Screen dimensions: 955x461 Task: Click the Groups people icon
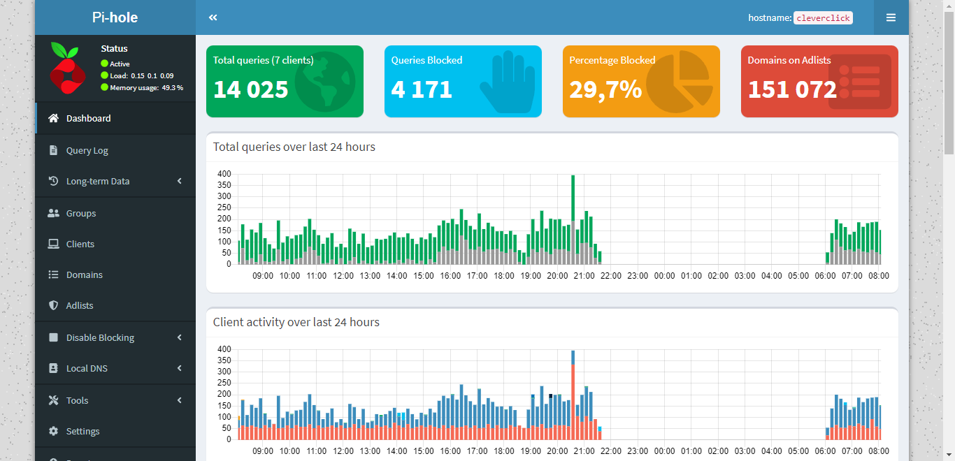click(53, 213)
